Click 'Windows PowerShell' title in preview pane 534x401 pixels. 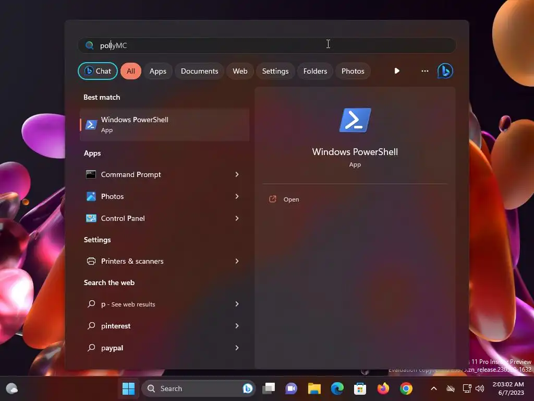coord(355,152)
